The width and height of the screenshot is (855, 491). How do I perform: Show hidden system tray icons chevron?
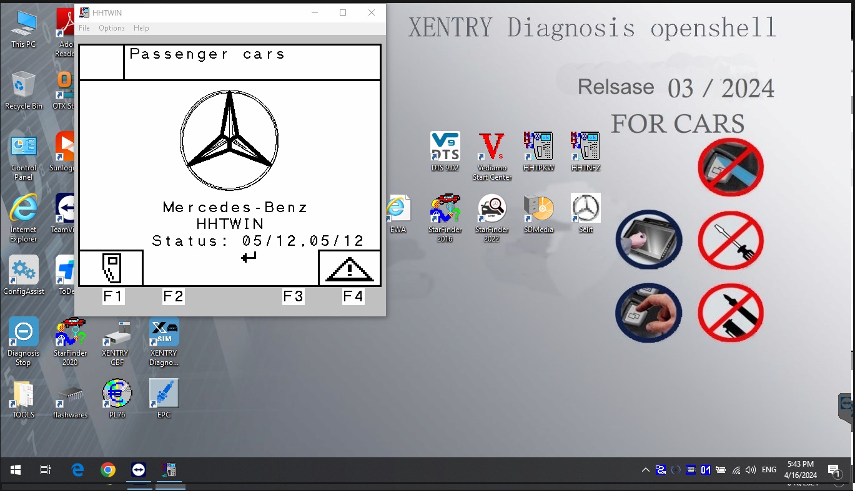click(646, 470)
